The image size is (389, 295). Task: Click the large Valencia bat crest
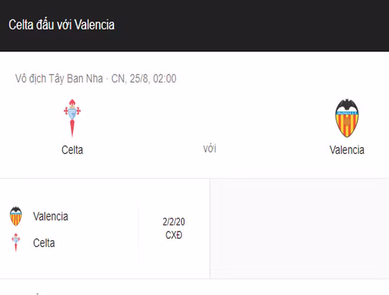(x=347, y=118)
